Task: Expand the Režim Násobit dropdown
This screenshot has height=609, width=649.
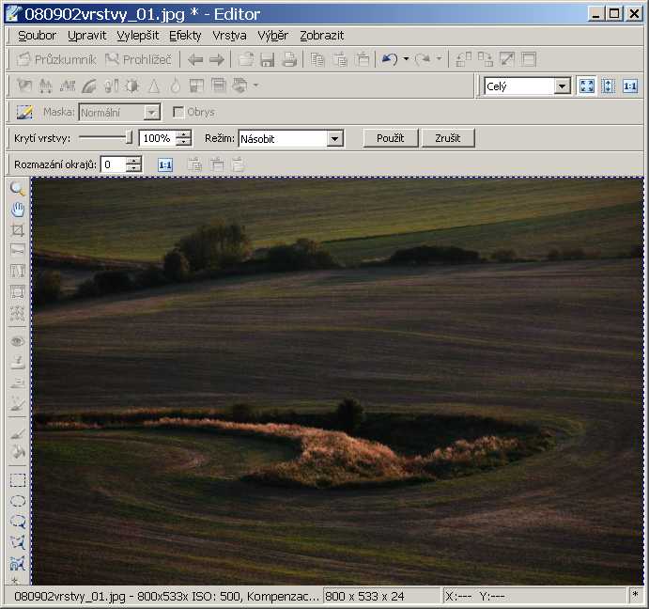Action: pos(335,139)
